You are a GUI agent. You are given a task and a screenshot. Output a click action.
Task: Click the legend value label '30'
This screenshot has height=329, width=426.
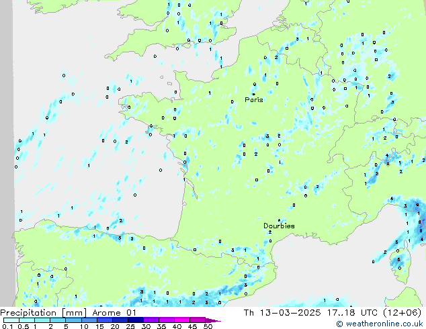tap(146, 326)
